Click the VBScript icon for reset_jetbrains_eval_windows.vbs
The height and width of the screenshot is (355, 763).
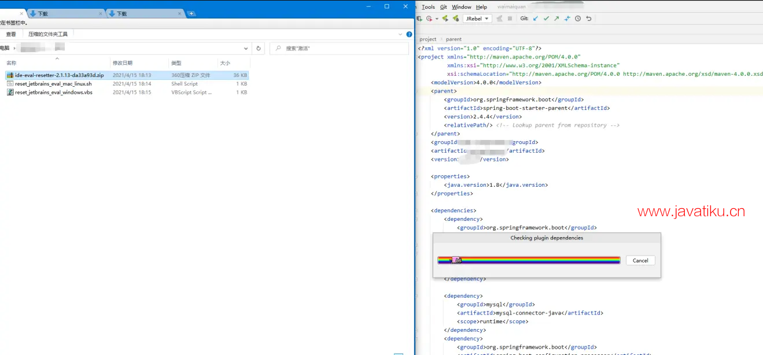tap(10, 93)
